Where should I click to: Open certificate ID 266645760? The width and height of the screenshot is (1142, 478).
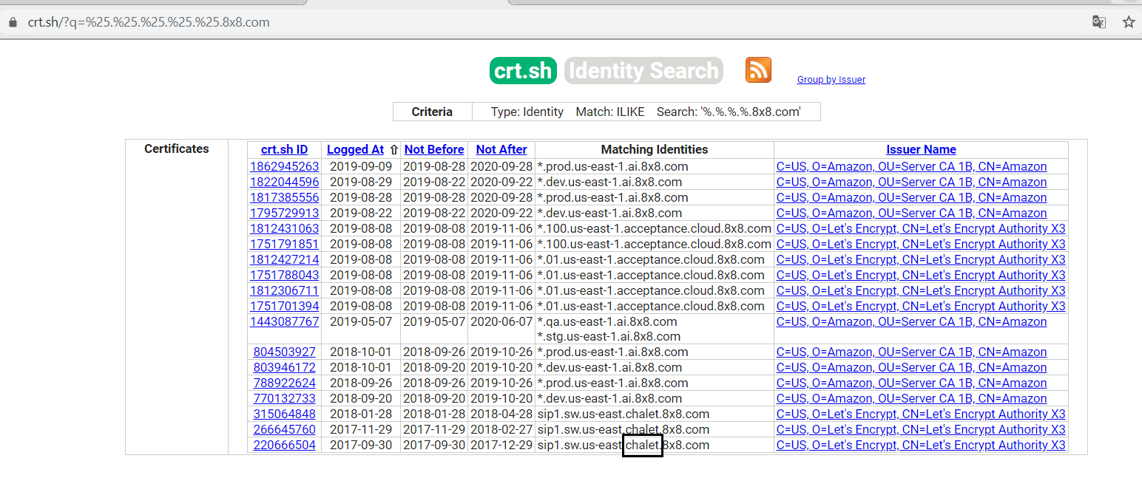pos(285,429)
